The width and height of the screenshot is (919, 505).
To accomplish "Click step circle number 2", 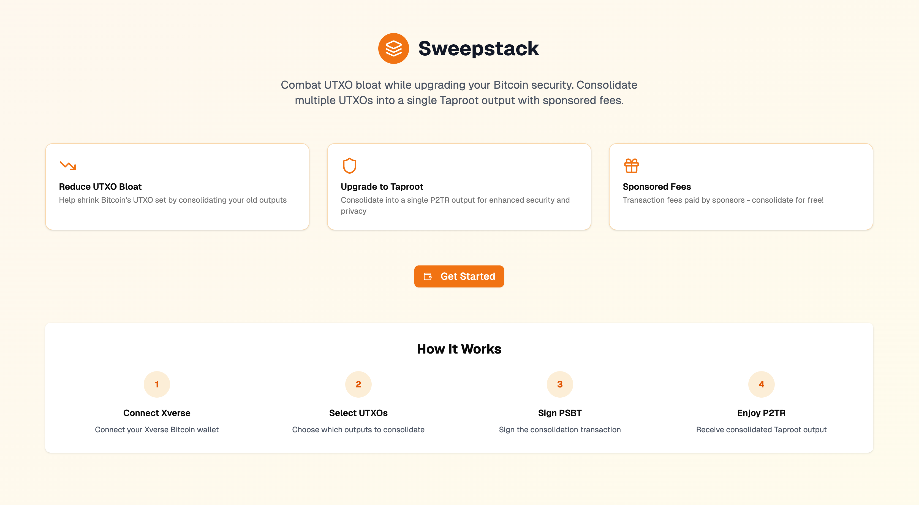I will [358, 384].
